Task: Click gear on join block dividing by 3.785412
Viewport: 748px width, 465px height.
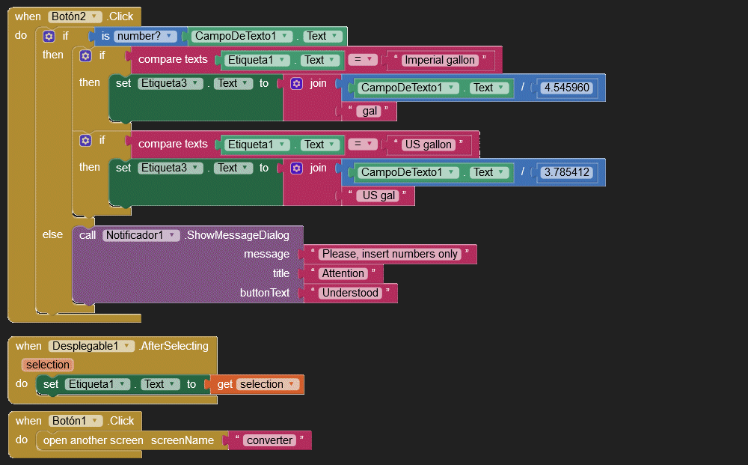Action: tap(296, 168)
